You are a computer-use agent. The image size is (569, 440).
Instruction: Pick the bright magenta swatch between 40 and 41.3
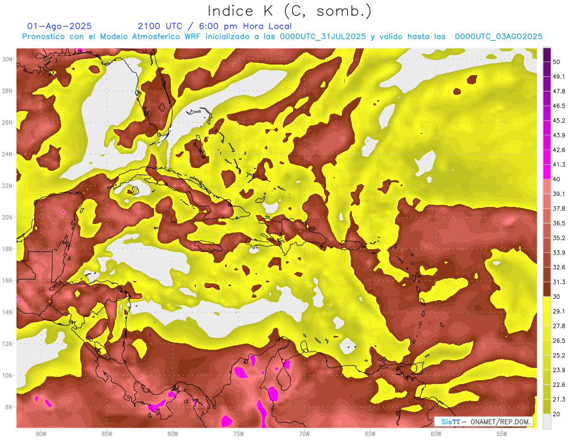(547, 172)
